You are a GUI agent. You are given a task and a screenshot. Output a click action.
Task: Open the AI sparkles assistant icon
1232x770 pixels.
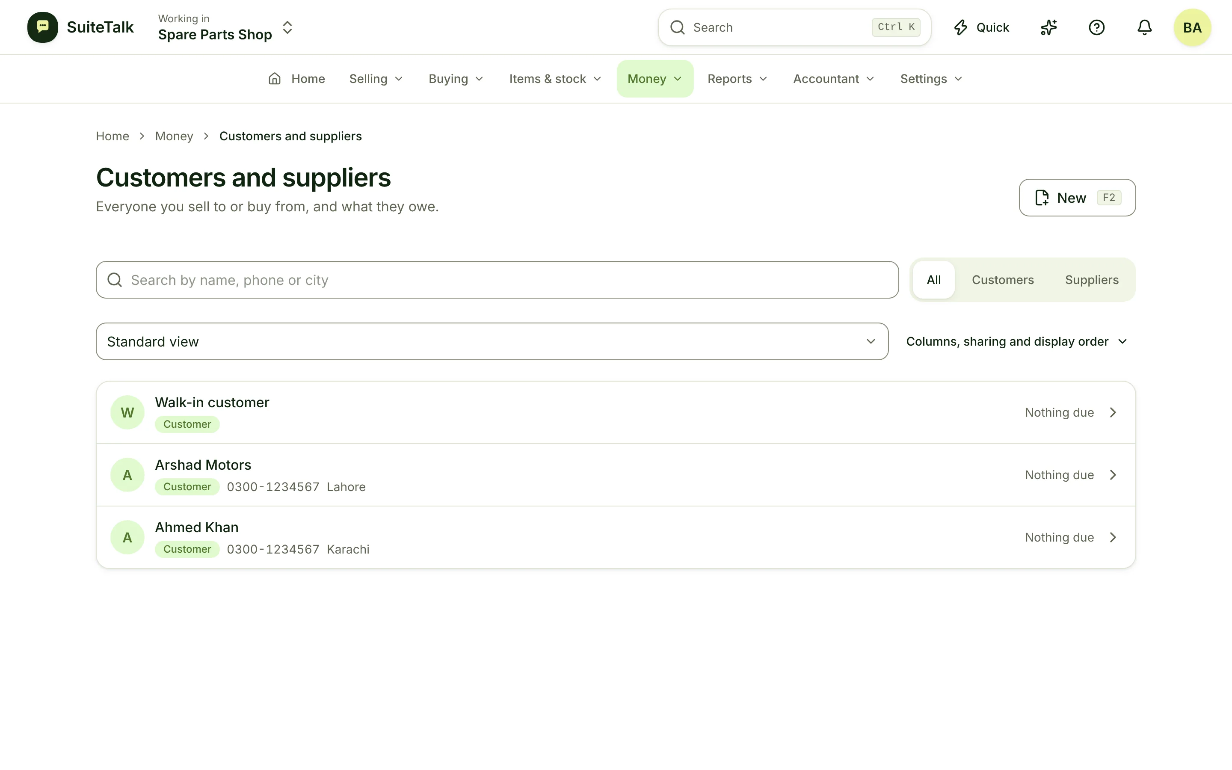point(1049,27)
